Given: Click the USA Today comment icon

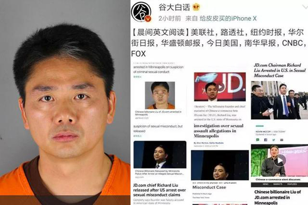Looking at the screenshot, I should point(258,140).
